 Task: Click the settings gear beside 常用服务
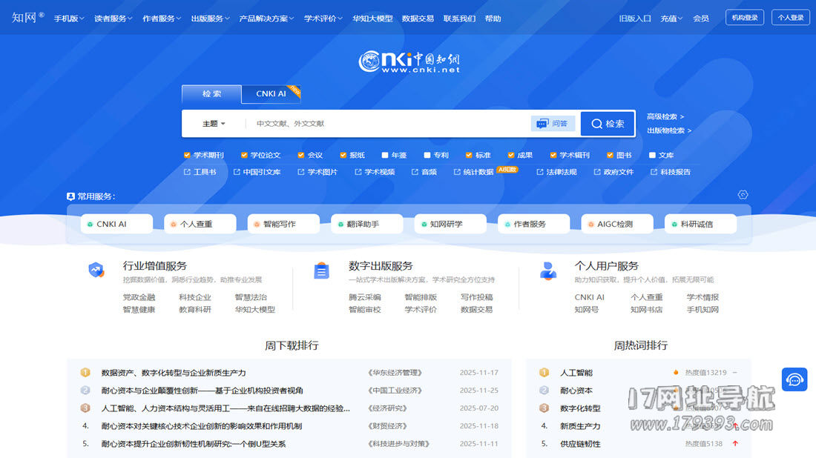coord(743,195)
